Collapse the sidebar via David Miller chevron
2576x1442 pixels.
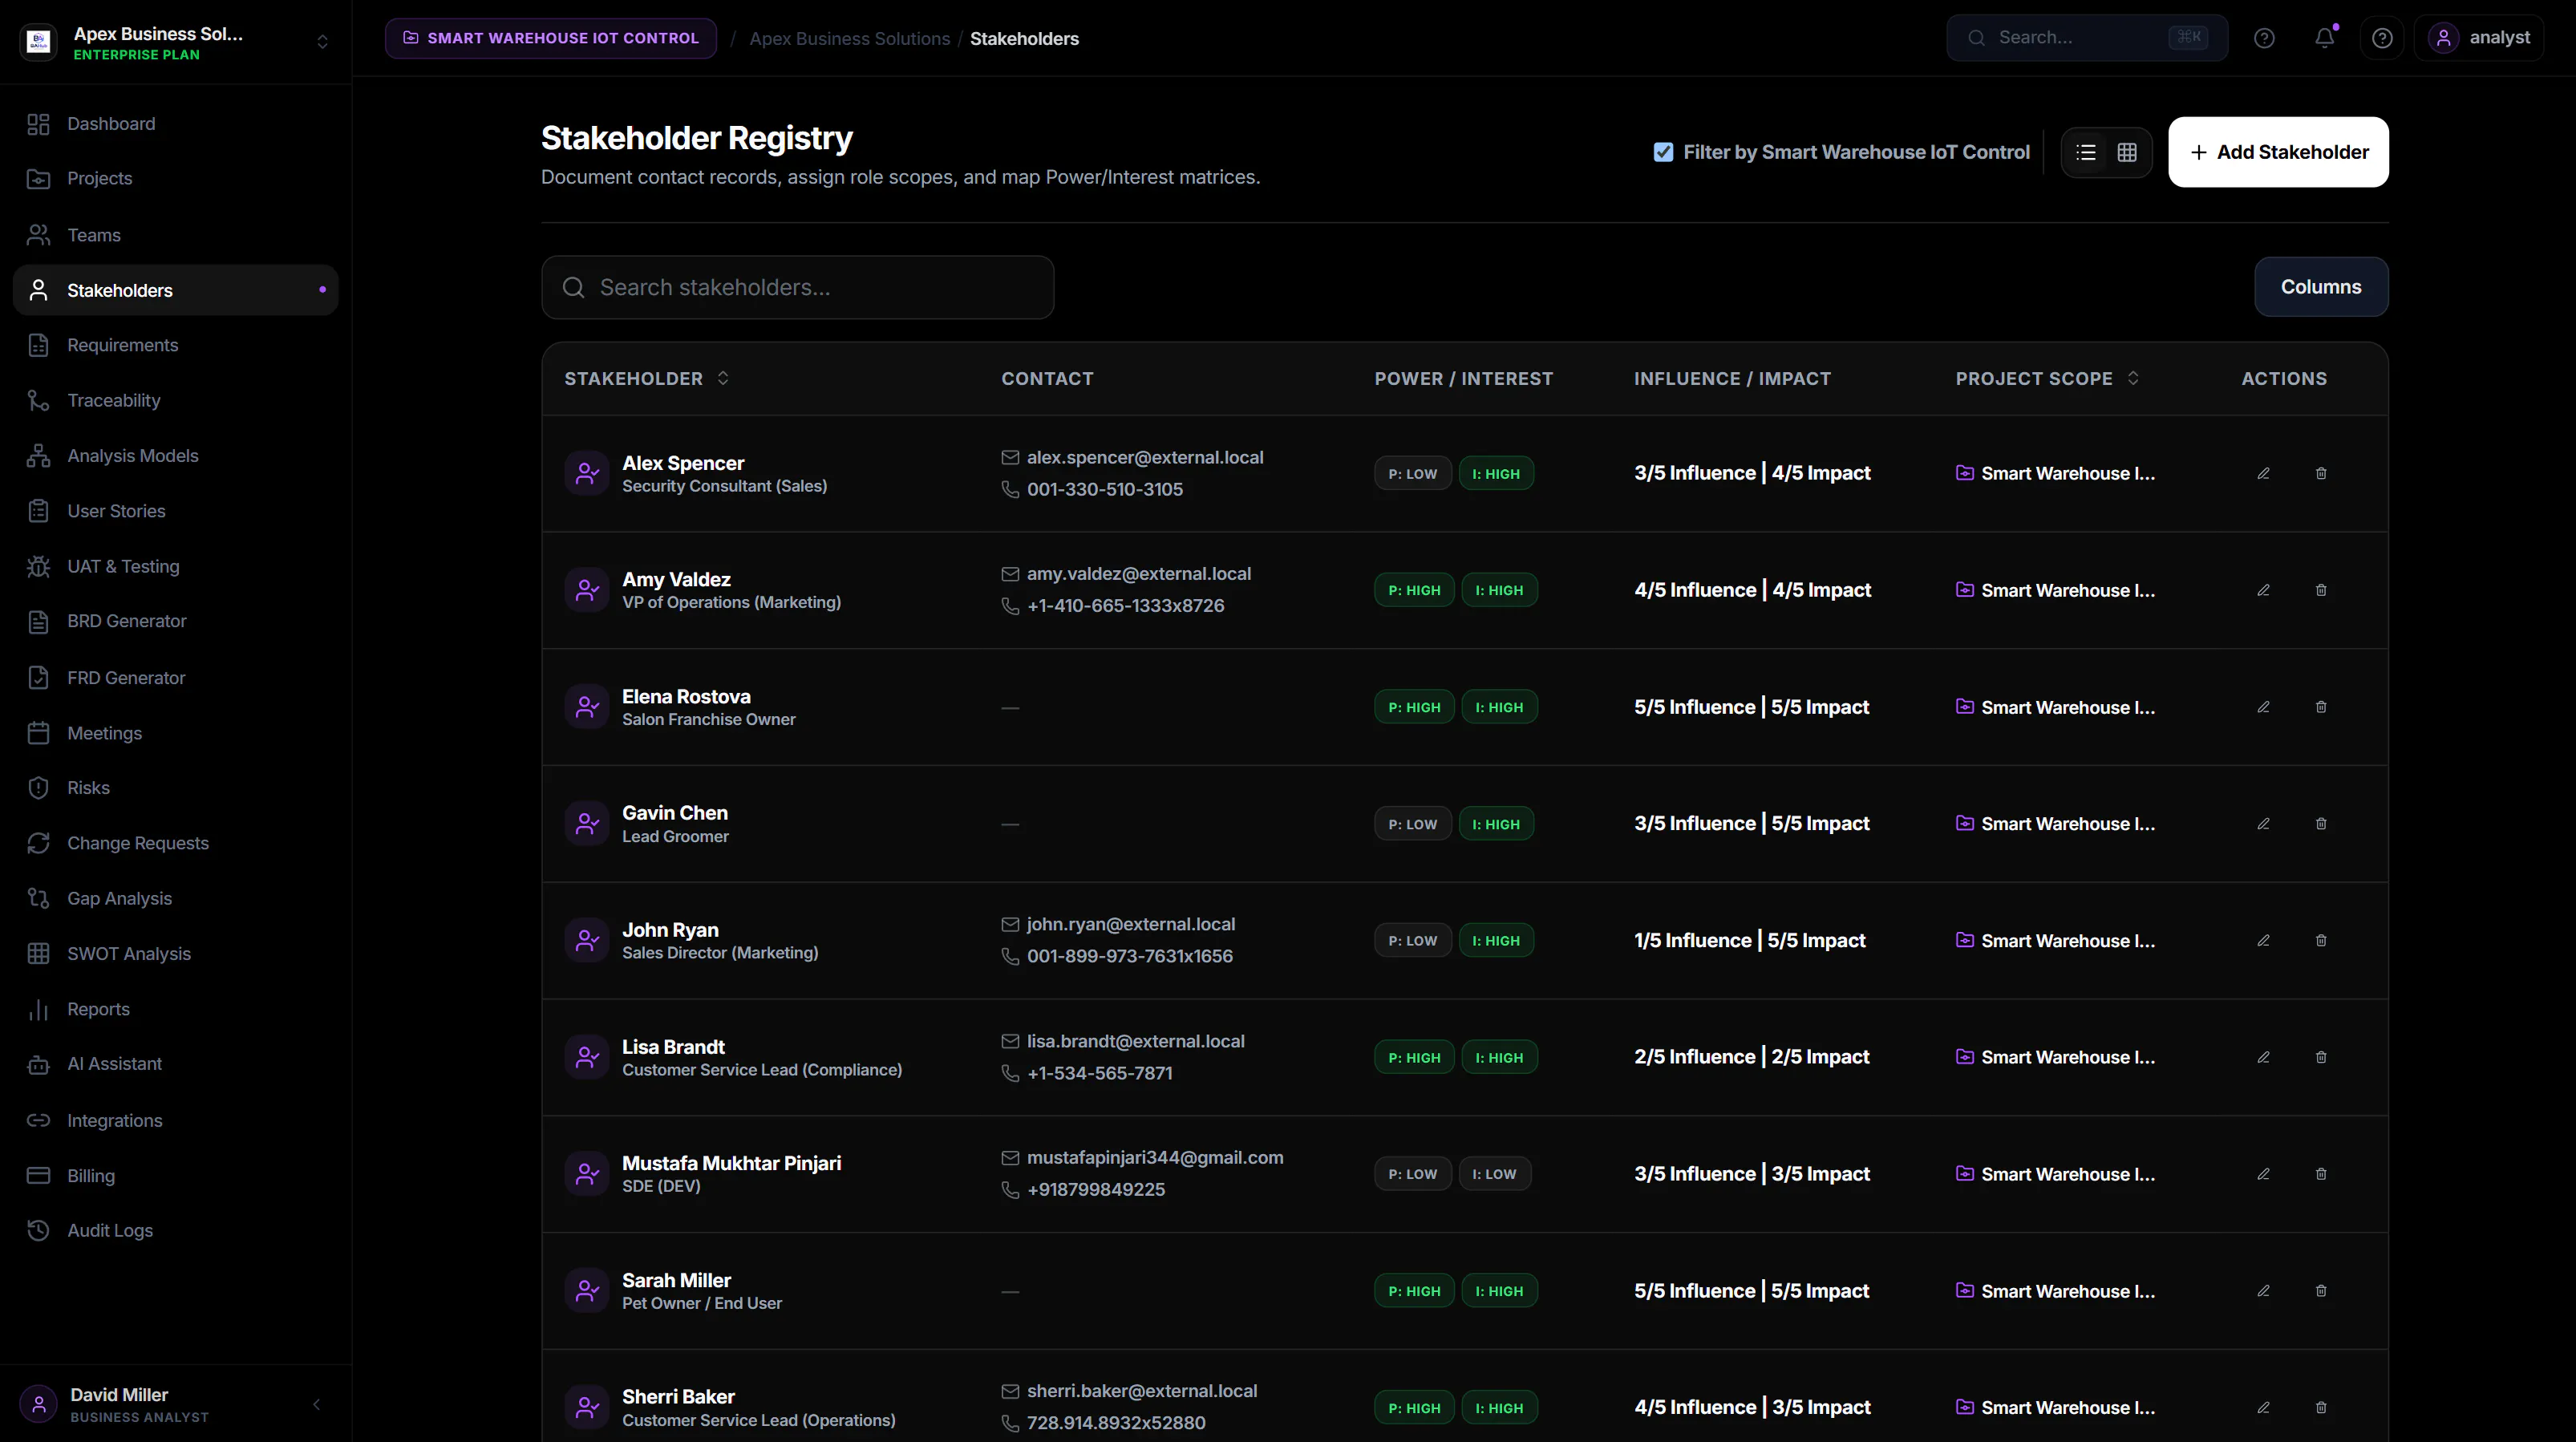pyautogui.click(x=317, y=1404)
